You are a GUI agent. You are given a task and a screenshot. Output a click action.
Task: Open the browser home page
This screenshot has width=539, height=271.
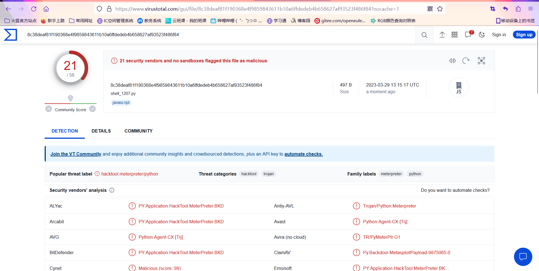click(x=46, y=9)
